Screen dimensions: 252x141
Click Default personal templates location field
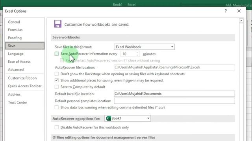[174, 101]
